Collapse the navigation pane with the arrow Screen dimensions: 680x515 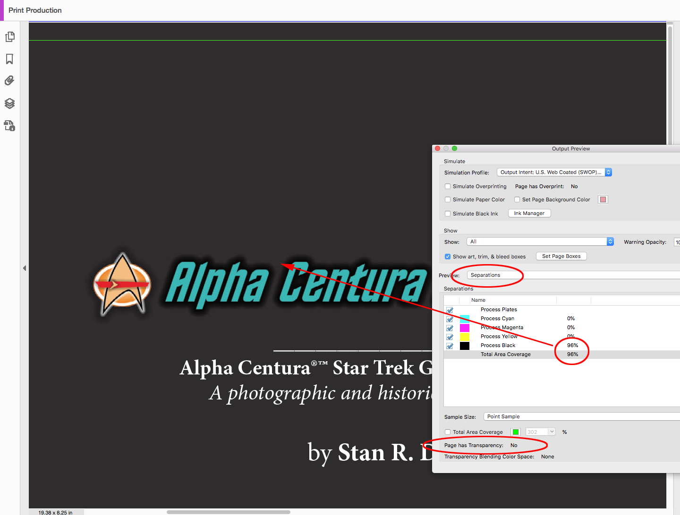pos(25,268)
